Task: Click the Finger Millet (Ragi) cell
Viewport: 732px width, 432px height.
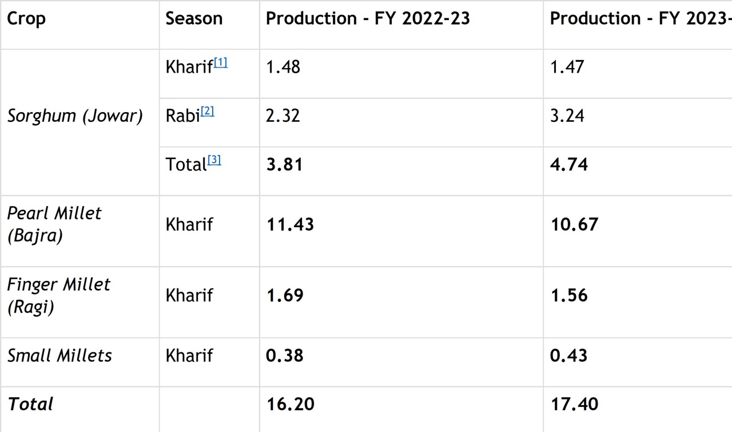Action: click(x=58, y=295)
